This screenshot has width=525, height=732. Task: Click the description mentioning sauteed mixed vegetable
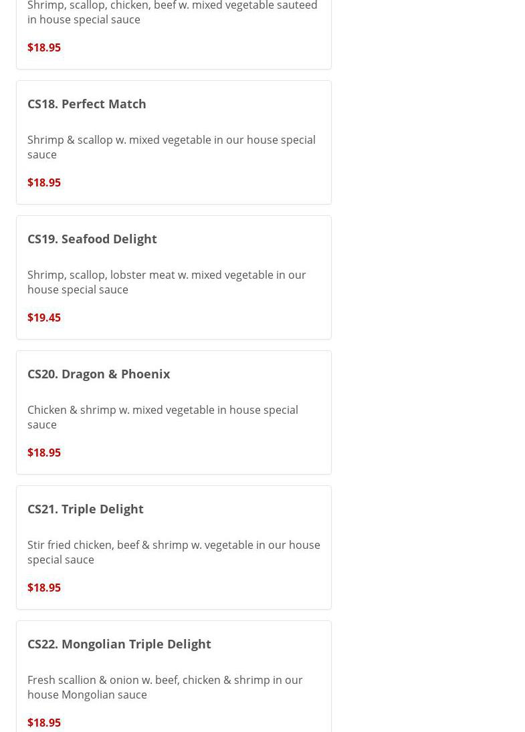tap(172, 13)
